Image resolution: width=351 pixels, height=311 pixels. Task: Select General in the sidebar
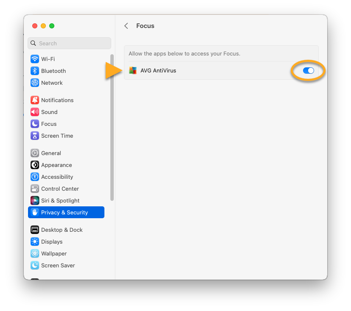click(x=51, y=153)
